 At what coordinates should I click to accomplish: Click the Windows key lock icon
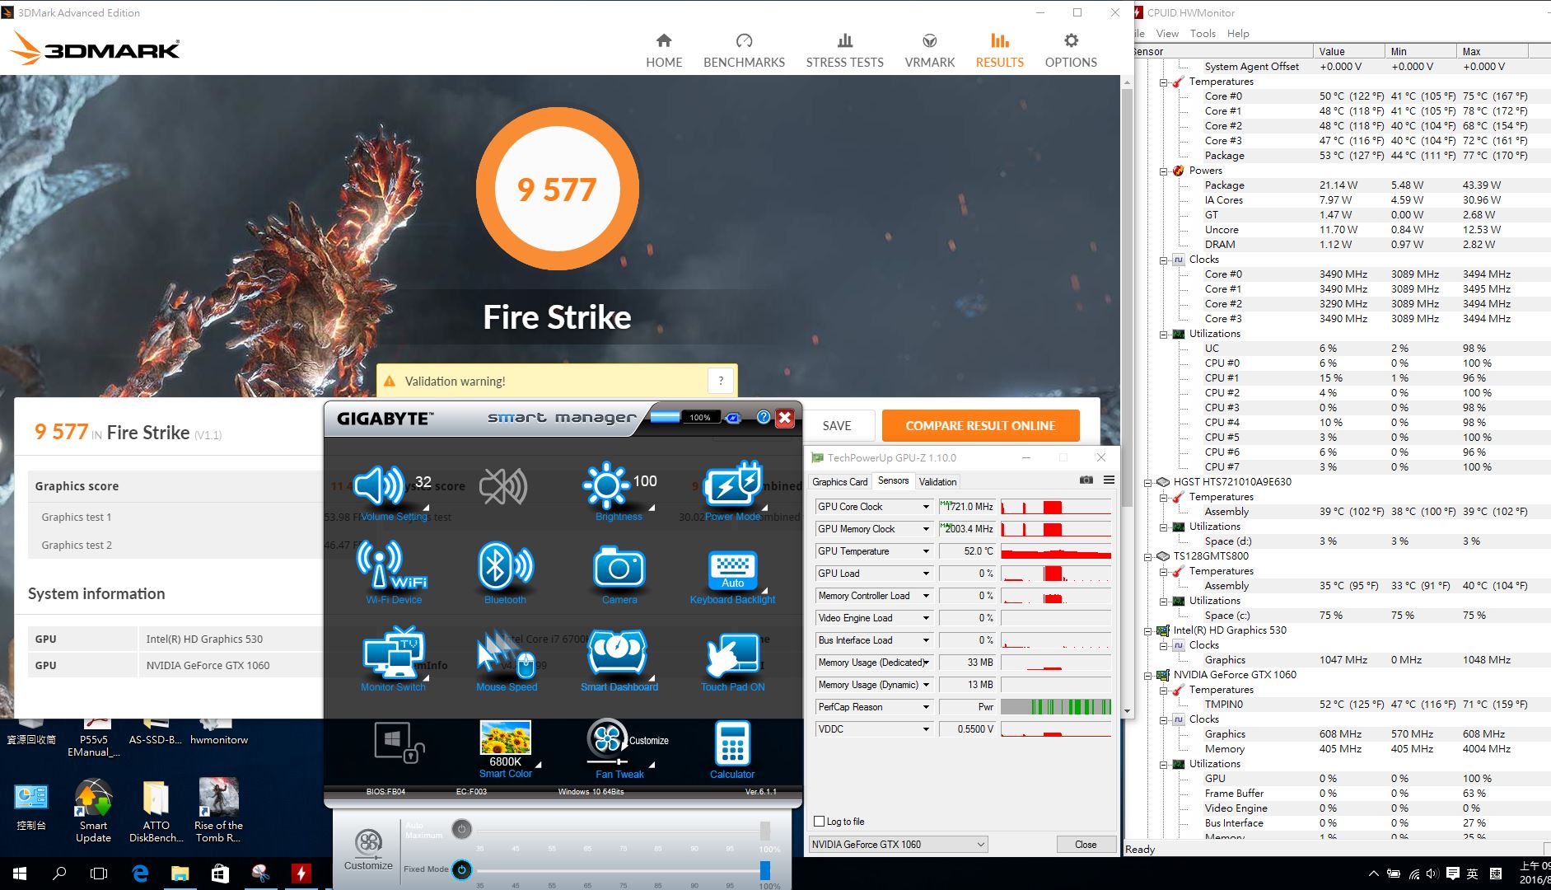[x=399, y=742]
